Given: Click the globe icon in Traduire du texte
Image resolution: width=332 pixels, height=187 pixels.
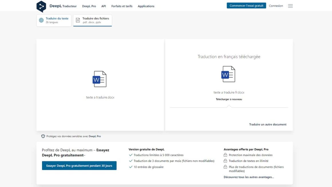Looking at the screenshot, I should (41, 20).
